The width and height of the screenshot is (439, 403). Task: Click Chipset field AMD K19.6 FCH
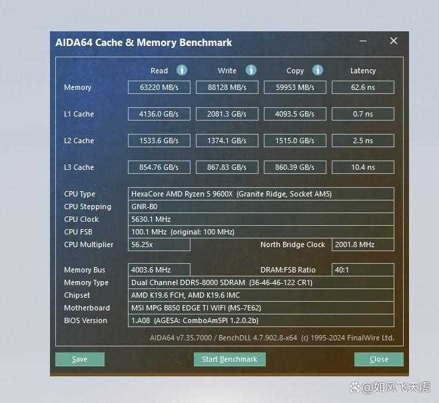261,295
